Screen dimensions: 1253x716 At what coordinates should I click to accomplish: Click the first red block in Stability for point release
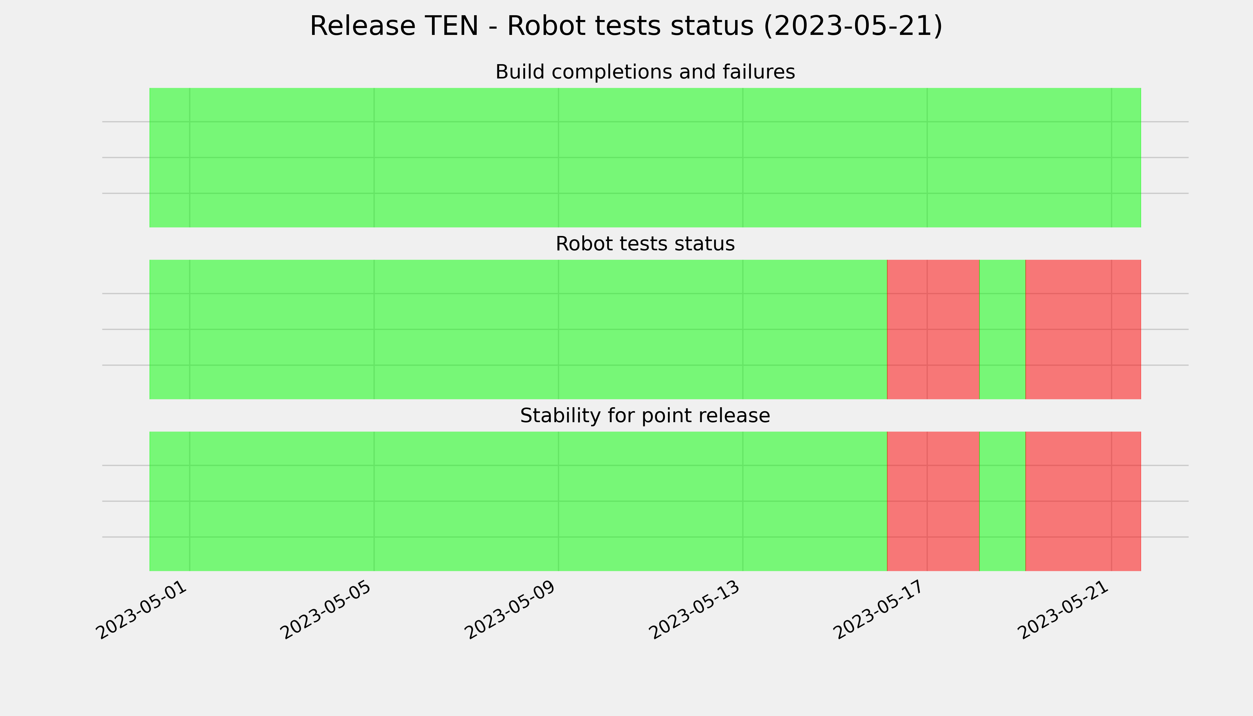click(933, 501)
